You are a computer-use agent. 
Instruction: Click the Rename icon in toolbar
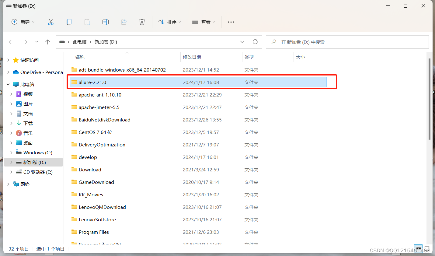pos(106,22)
